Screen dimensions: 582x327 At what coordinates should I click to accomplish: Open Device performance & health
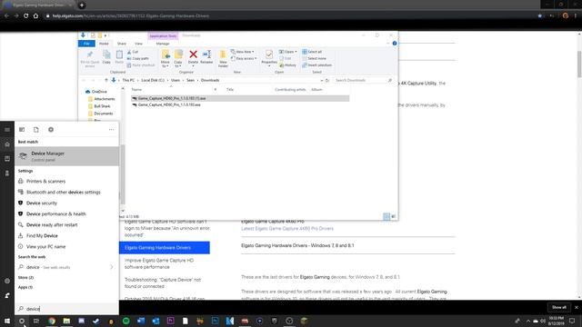[x=55, y=214]
